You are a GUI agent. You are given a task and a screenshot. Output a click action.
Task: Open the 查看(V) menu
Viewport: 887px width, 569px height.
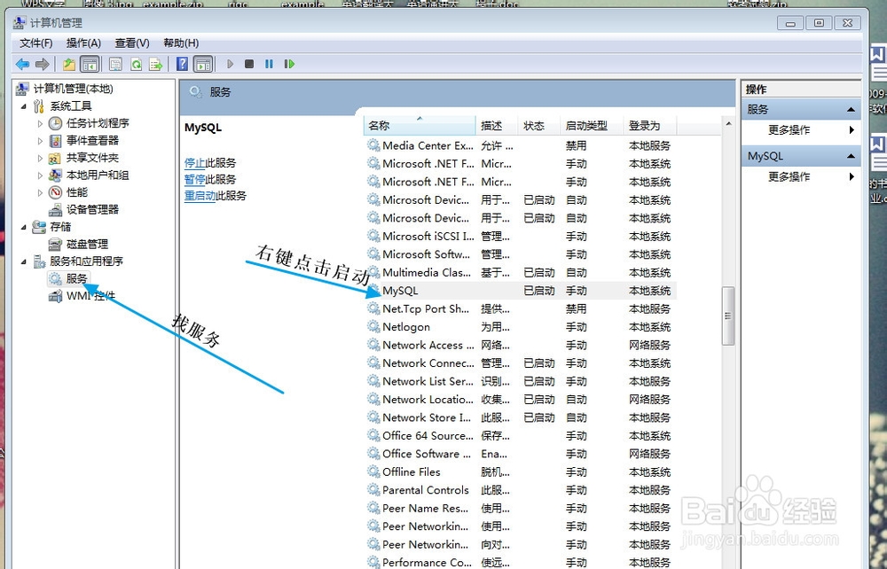[132, 43]
